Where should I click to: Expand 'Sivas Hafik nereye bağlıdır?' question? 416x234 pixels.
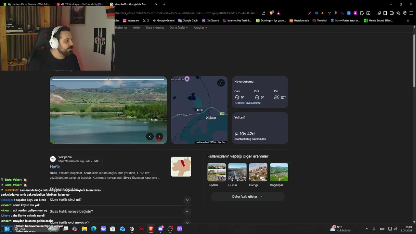(x=120, y=211)
